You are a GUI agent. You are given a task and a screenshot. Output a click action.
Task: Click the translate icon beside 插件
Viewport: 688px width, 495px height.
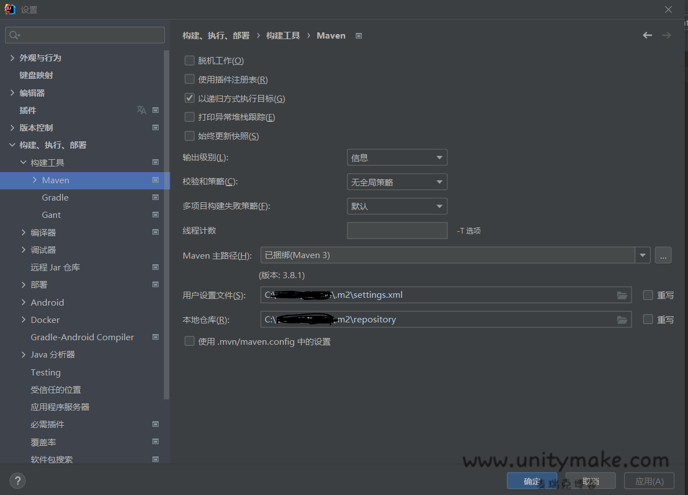point(141,110)
